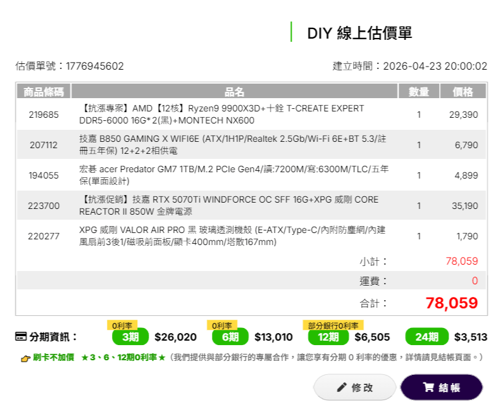Viewport: 503px width, 416px height.
Task: Click the DIY 線上估價單 title
Action: click(x=359, y=33)
